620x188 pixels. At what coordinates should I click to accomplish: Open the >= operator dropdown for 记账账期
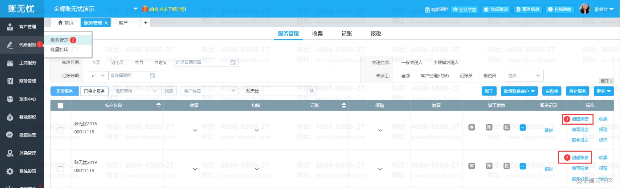point(98,76)
